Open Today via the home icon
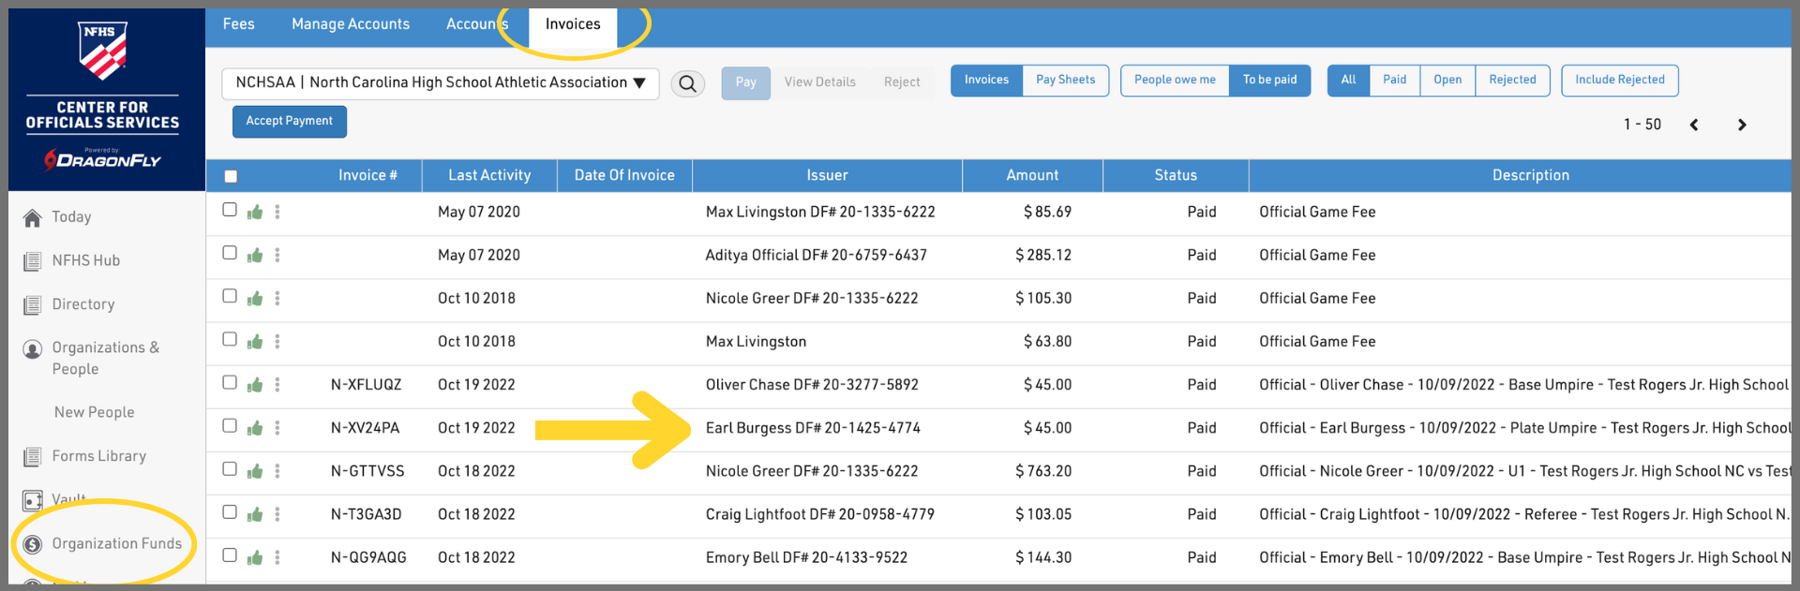The height and width of the screenshot is (591, 1800). tap(33, 217)
